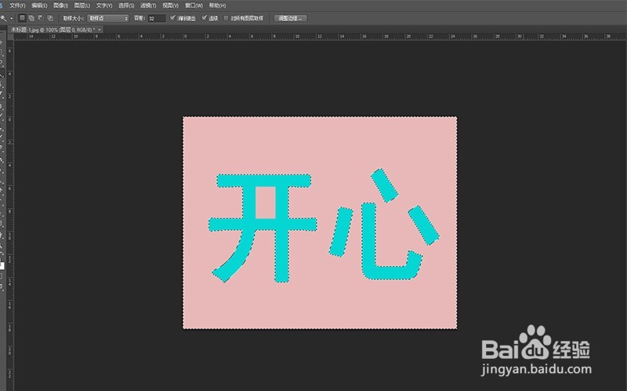
Task: Open the 视图(V) menu
Action: point(170,5)
